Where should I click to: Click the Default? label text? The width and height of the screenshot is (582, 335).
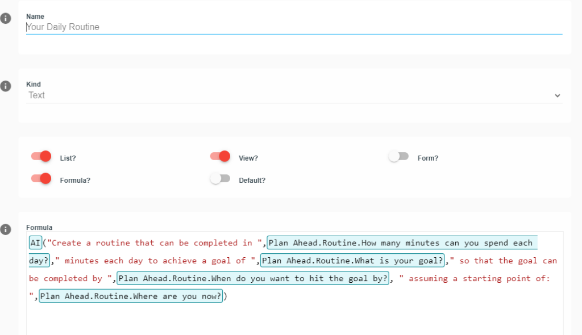tap(252, 181)
